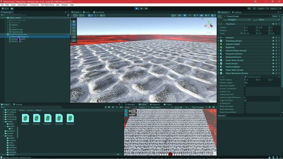
Task: Open the Fish-Networking menu
Action: [x=47, y=5]
